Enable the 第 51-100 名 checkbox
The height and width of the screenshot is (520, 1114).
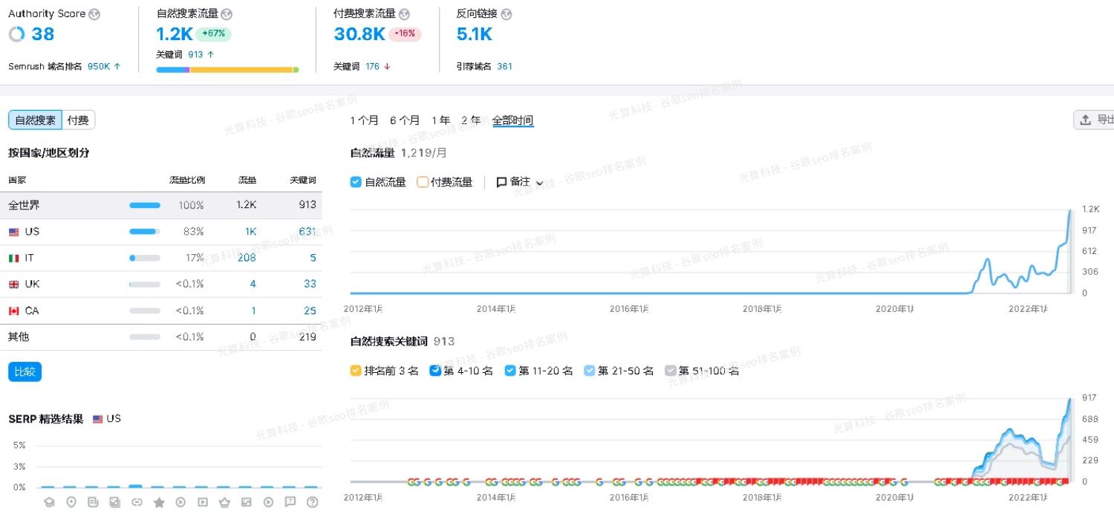pyautogui.click(x=671, y=371)
